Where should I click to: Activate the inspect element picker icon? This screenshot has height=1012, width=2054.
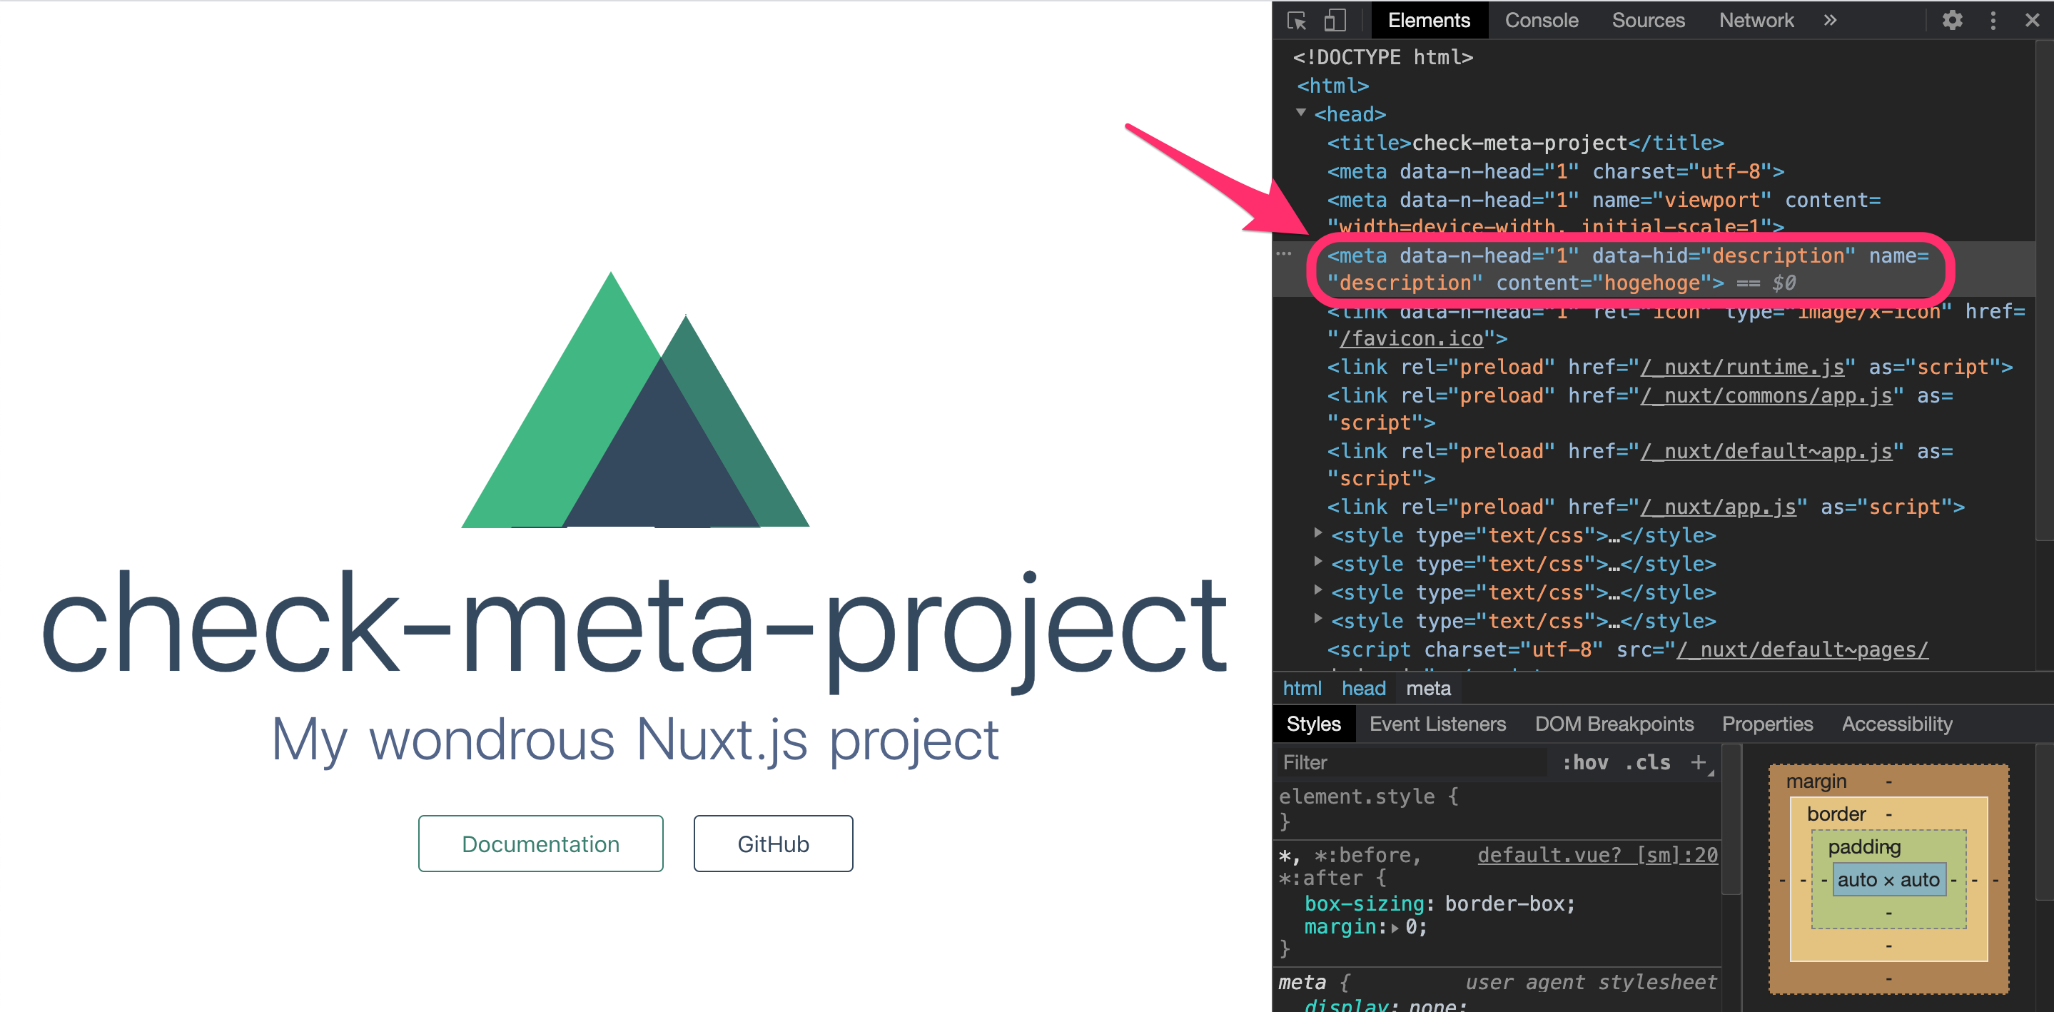1297,20
